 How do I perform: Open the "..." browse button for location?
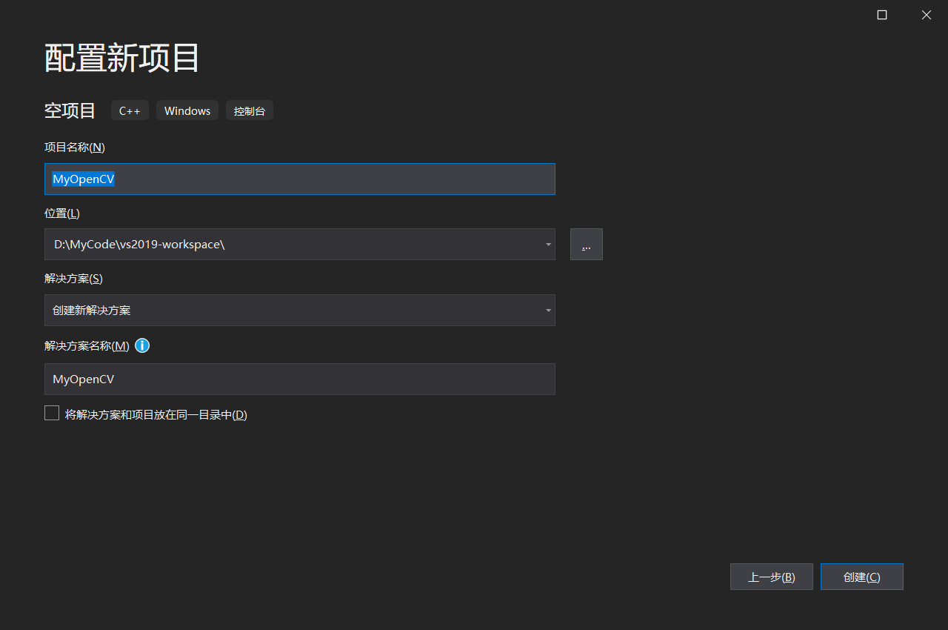tap(586, 244)
